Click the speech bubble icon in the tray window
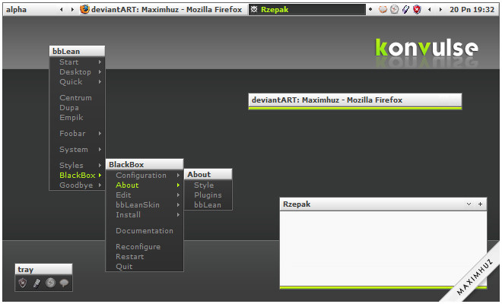The image size is (502, 304). pyautogui.click(x=65, y=283)
